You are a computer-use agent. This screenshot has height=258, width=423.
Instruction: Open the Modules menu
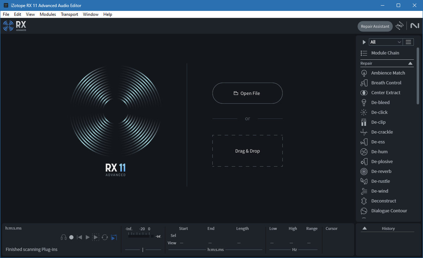click(48, 14)
